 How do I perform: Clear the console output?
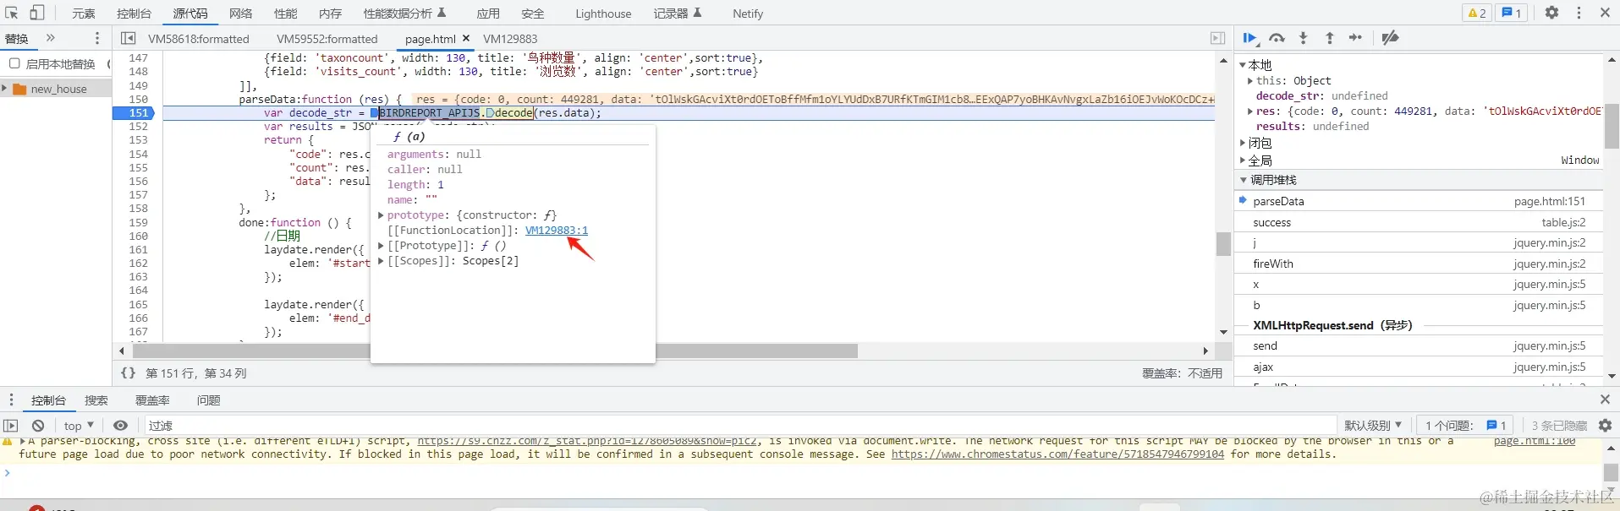coord(38,426)
